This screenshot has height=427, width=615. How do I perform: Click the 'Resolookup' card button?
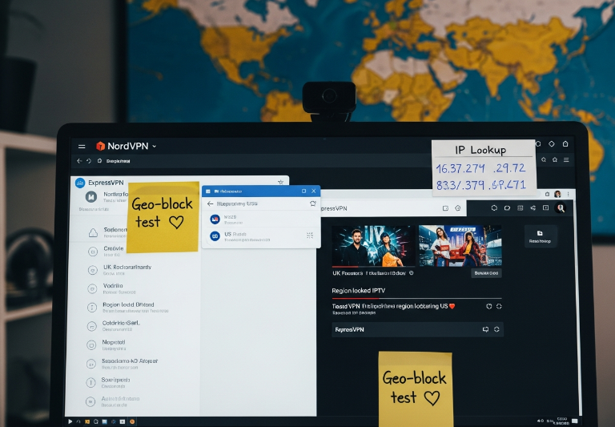click(540, 236)
